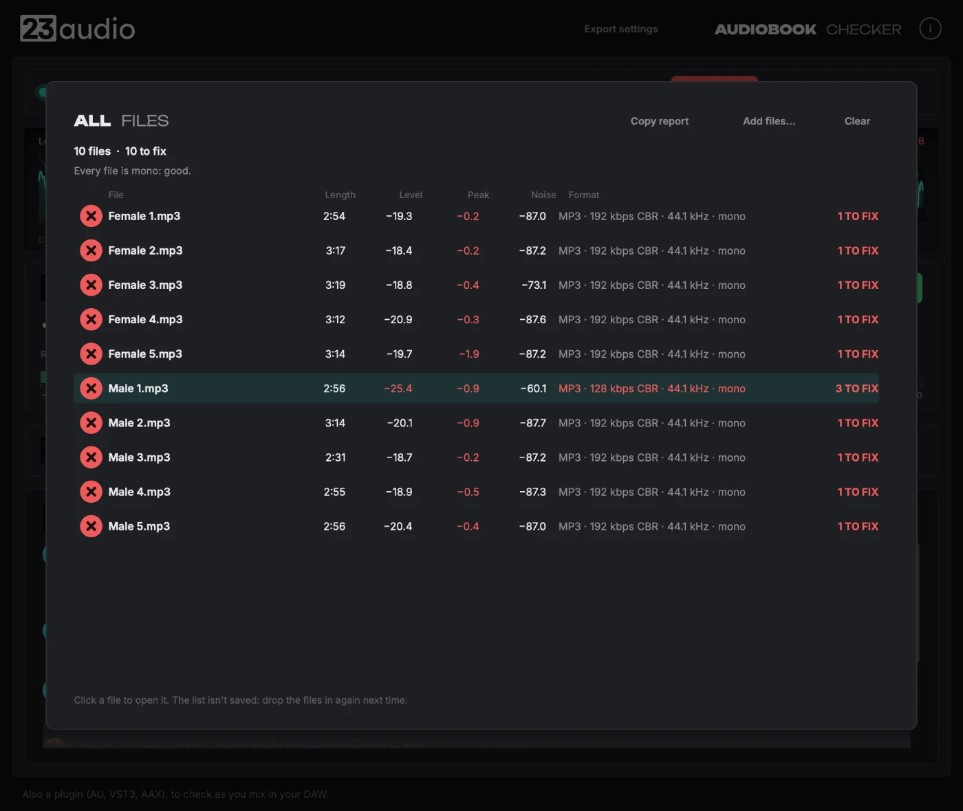Click the 1 TO FIX status for Male 5.mp3

point(858,526)
